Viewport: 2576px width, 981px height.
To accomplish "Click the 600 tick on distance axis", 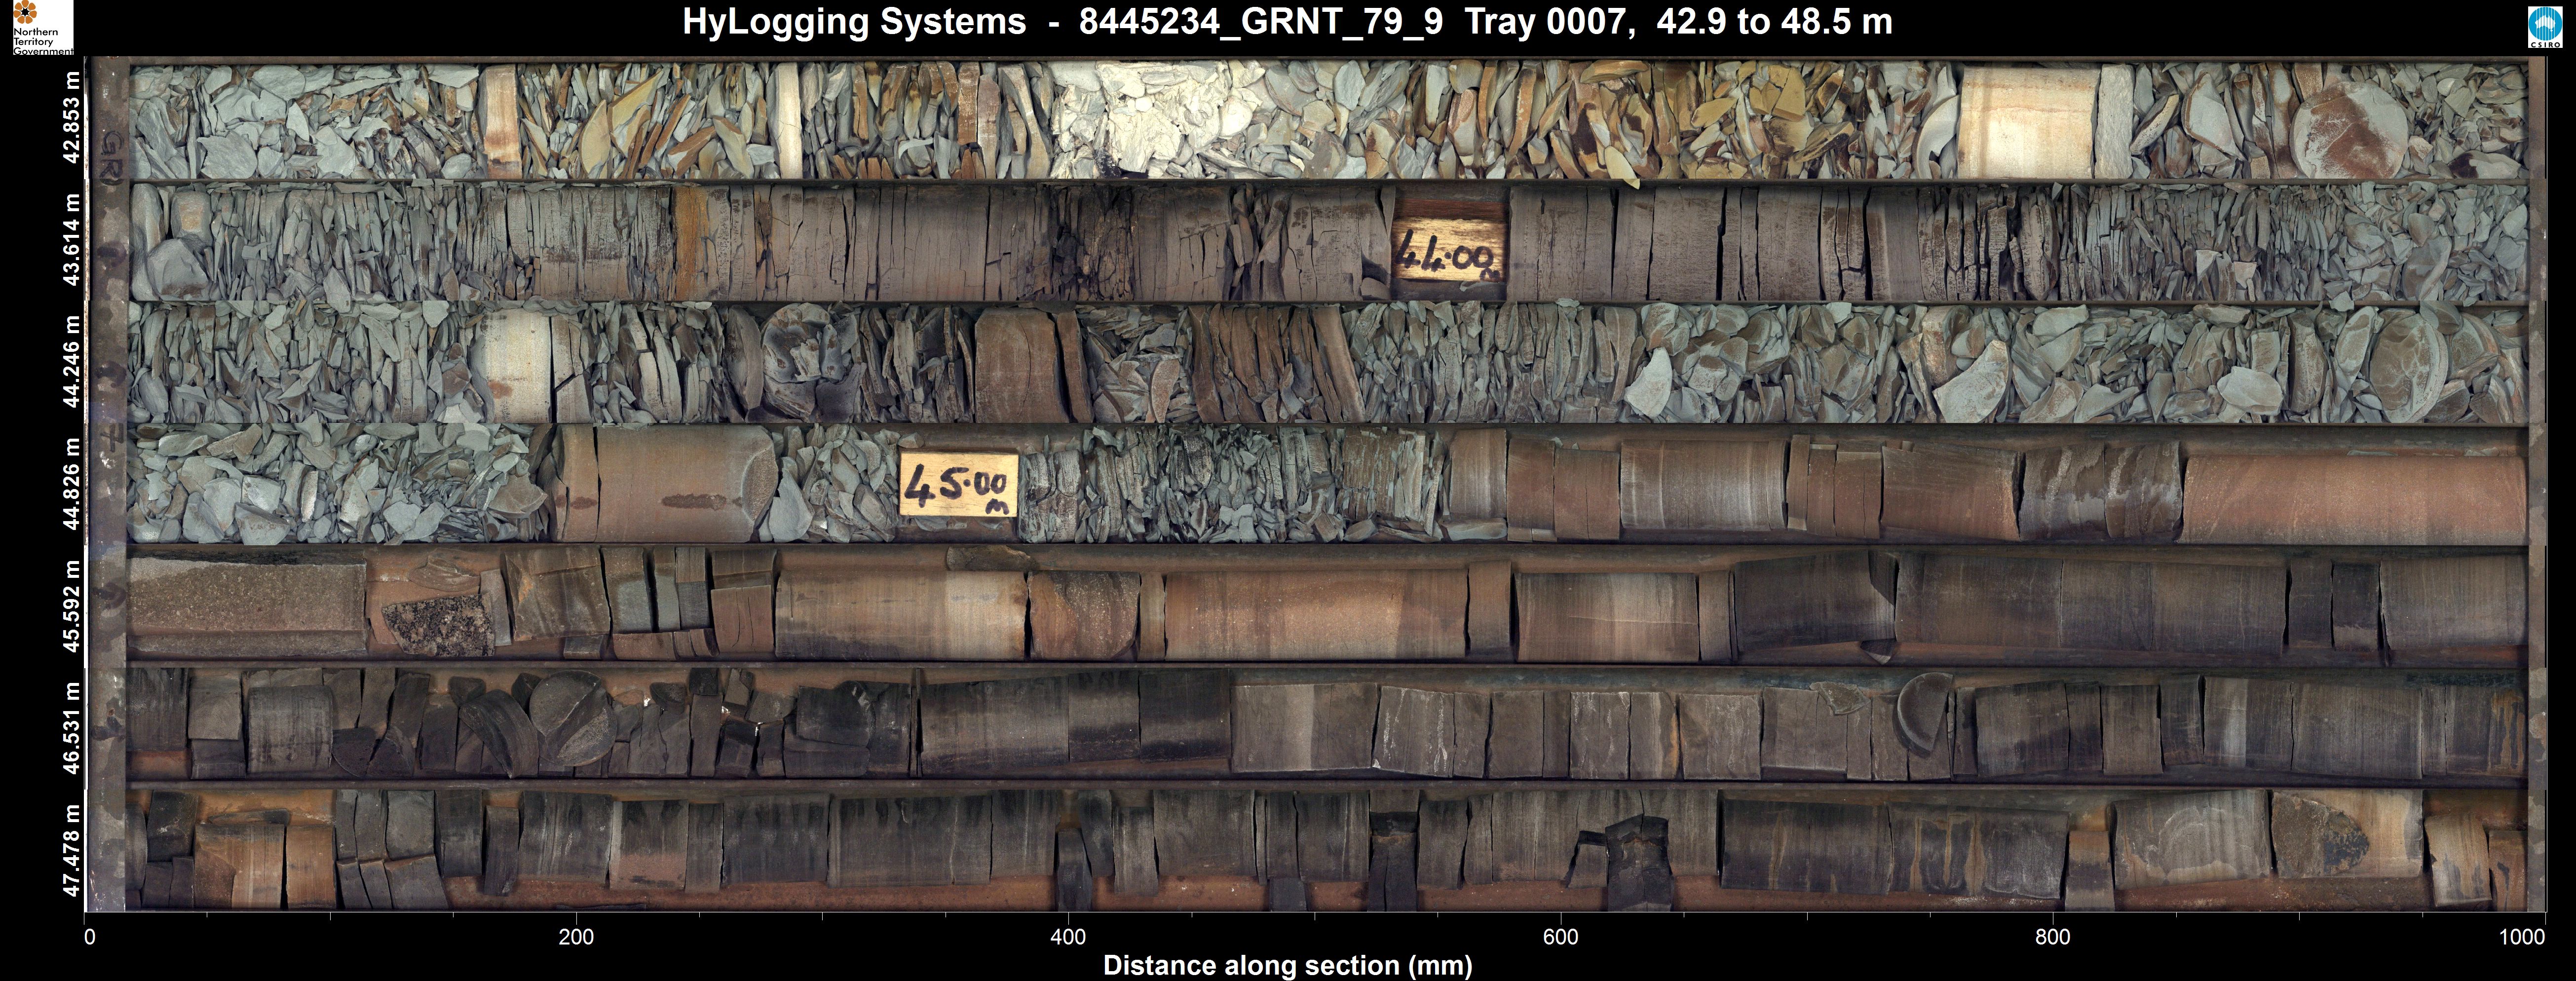I will pos(1560,937).
